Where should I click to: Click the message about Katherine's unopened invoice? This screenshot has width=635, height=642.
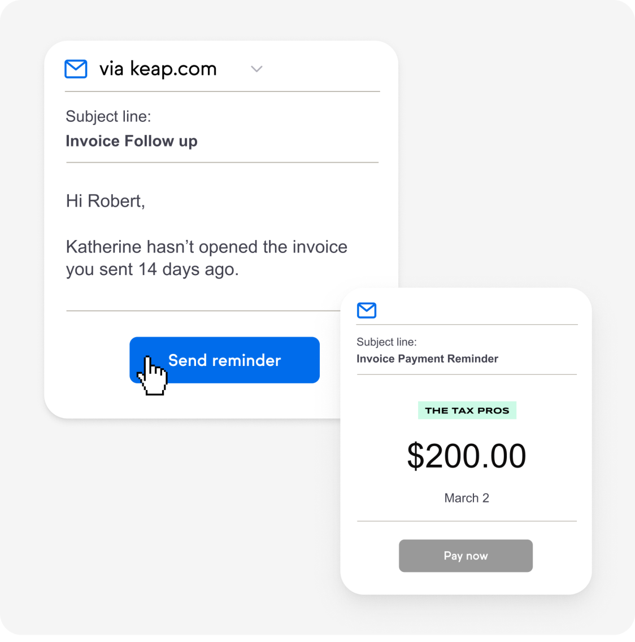click(206, 258)
